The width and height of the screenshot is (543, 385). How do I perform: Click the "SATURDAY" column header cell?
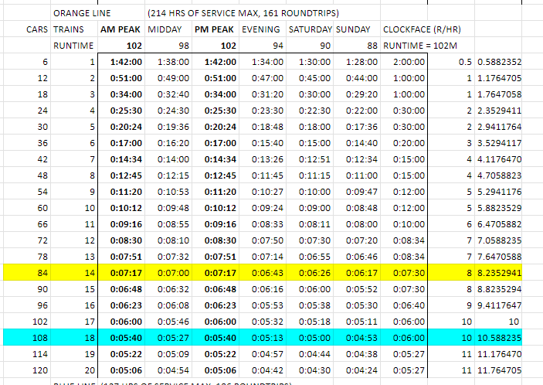[311, 29]
